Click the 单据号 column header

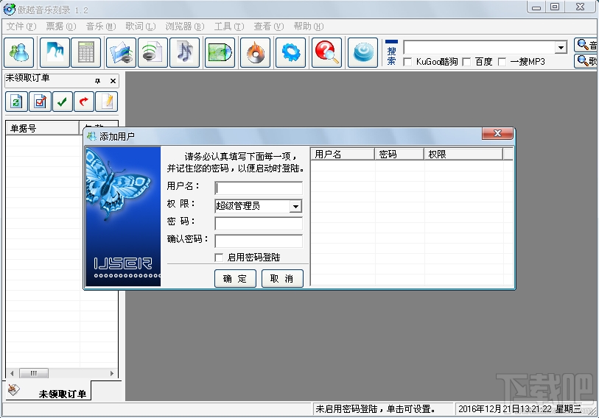(x=43, y=128)
